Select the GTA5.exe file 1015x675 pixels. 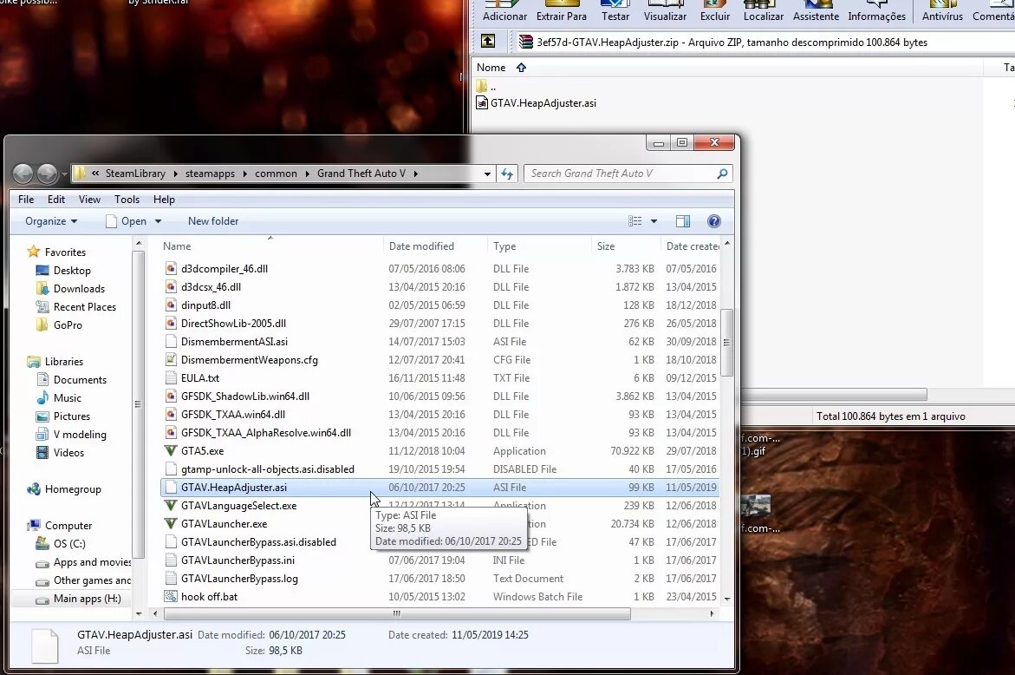pos(203,451)
